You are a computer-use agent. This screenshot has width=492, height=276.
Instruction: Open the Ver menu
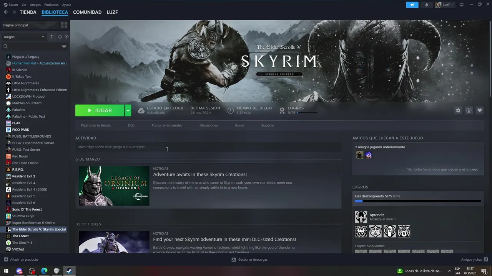(x=24, y=5)
